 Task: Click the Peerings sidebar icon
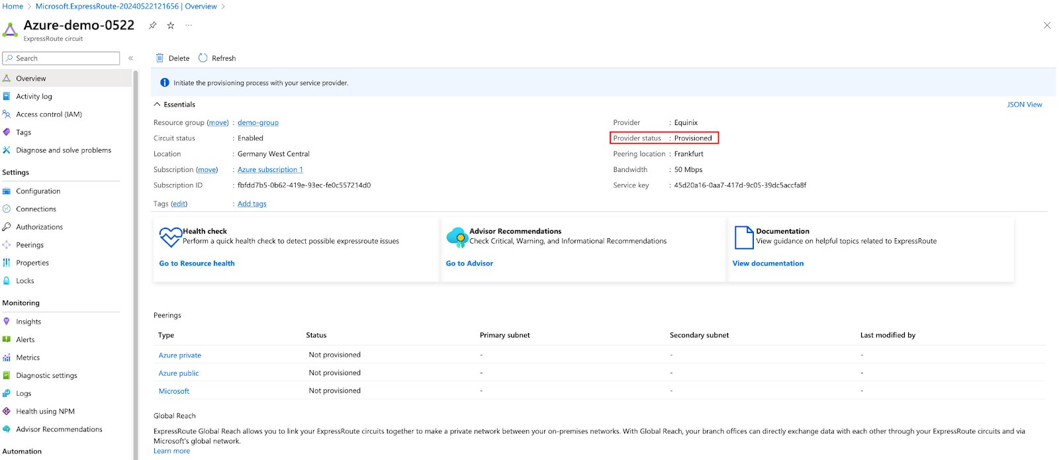click(x=7, y=244)
